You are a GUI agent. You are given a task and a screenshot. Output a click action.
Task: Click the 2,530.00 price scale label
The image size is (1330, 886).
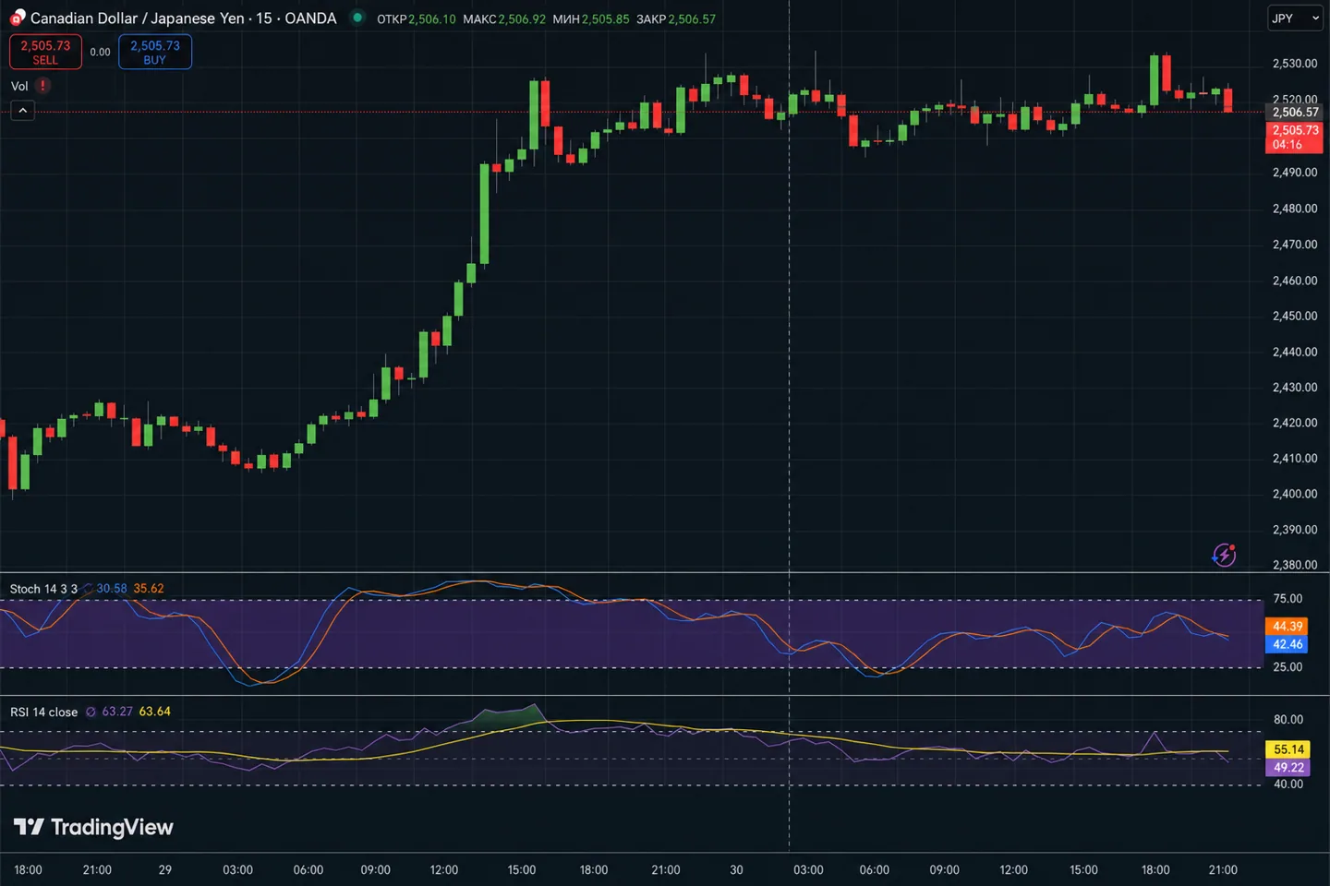click(x=1295, y=64)
